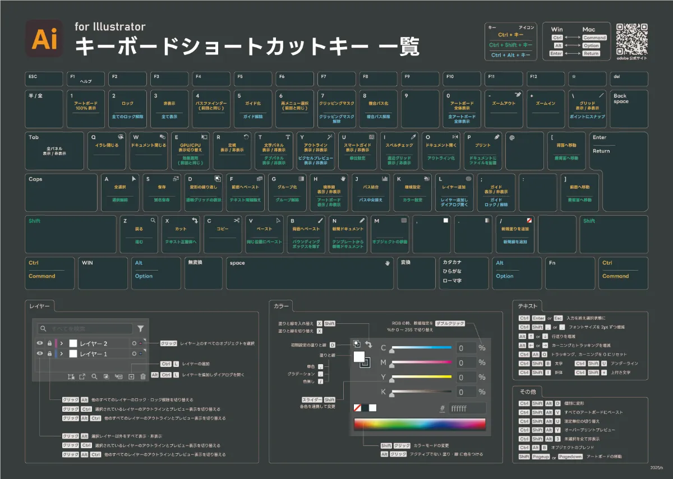
Task: Toggle the lock icon of レイヤー 1
Action: point(49,354)
